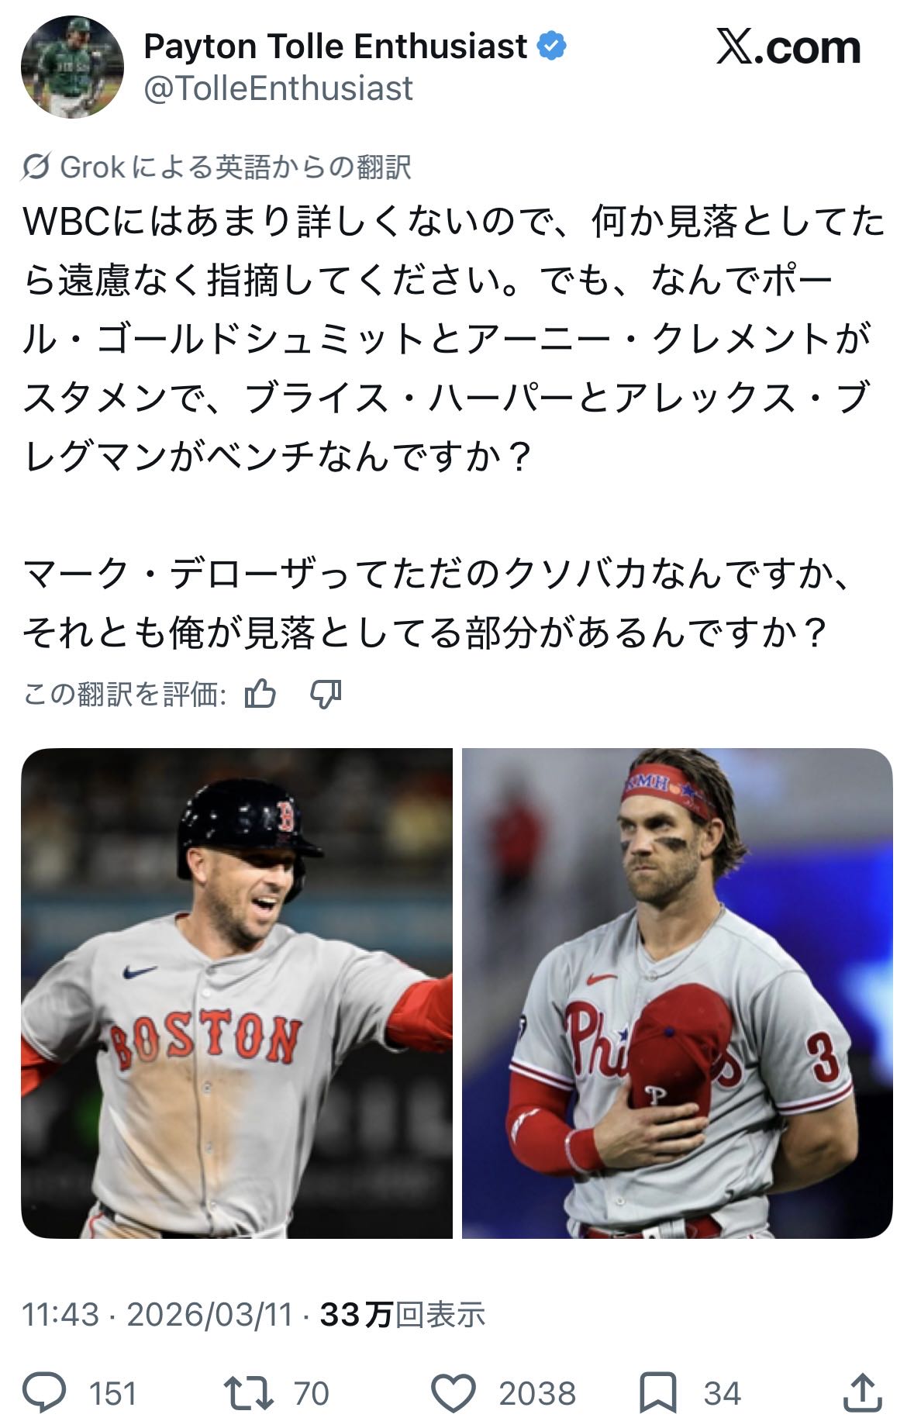Click the 151 reply count
This screenshot has width=914, height=1428.
point(113,1393)
